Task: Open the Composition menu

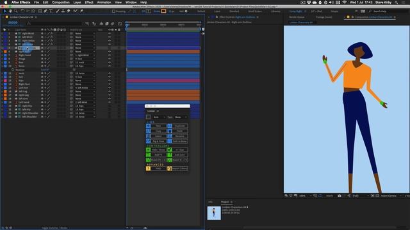Action: [x=60, y=3]
